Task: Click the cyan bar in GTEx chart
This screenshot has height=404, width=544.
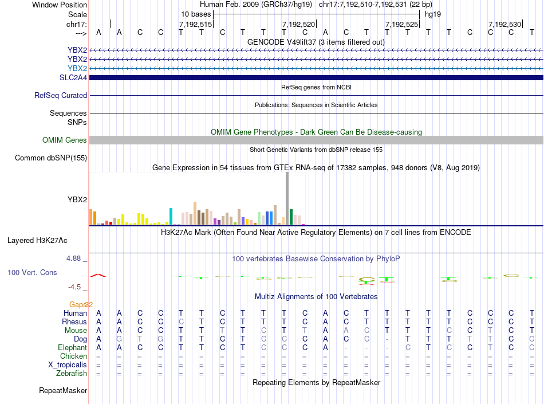Action: click(x=171, y=216)
